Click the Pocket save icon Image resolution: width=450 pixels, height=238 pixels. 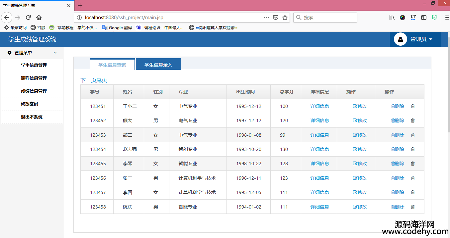[x=276, y=18]
